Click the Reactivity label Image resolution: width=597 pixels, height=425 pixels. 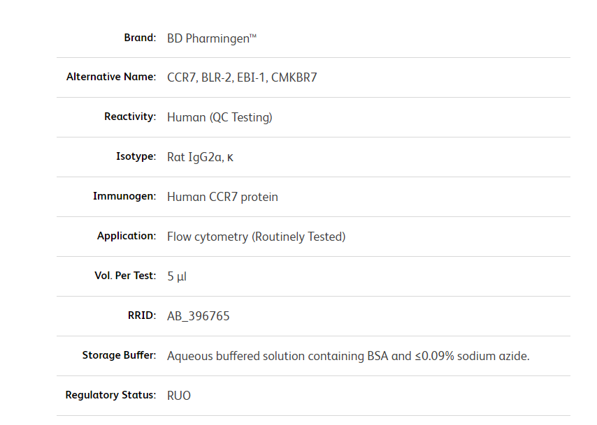pyautogui.click(x=130, y=117)
